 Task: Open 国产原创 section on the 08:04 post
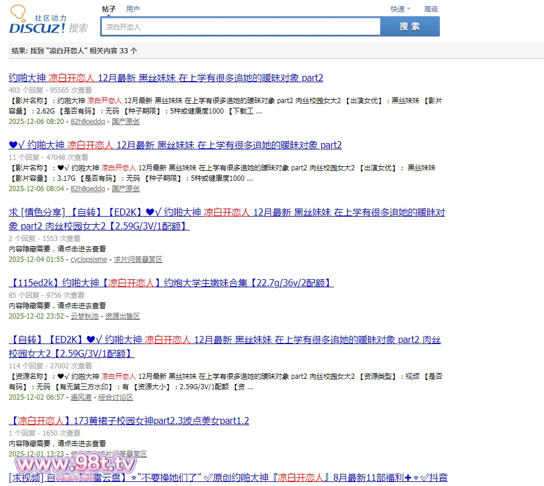pyautogui.click(x=125, y=189)
